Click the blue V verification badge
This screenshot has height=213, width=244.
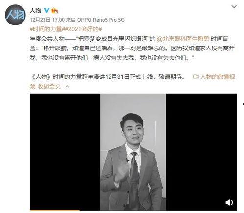[46, 10]
